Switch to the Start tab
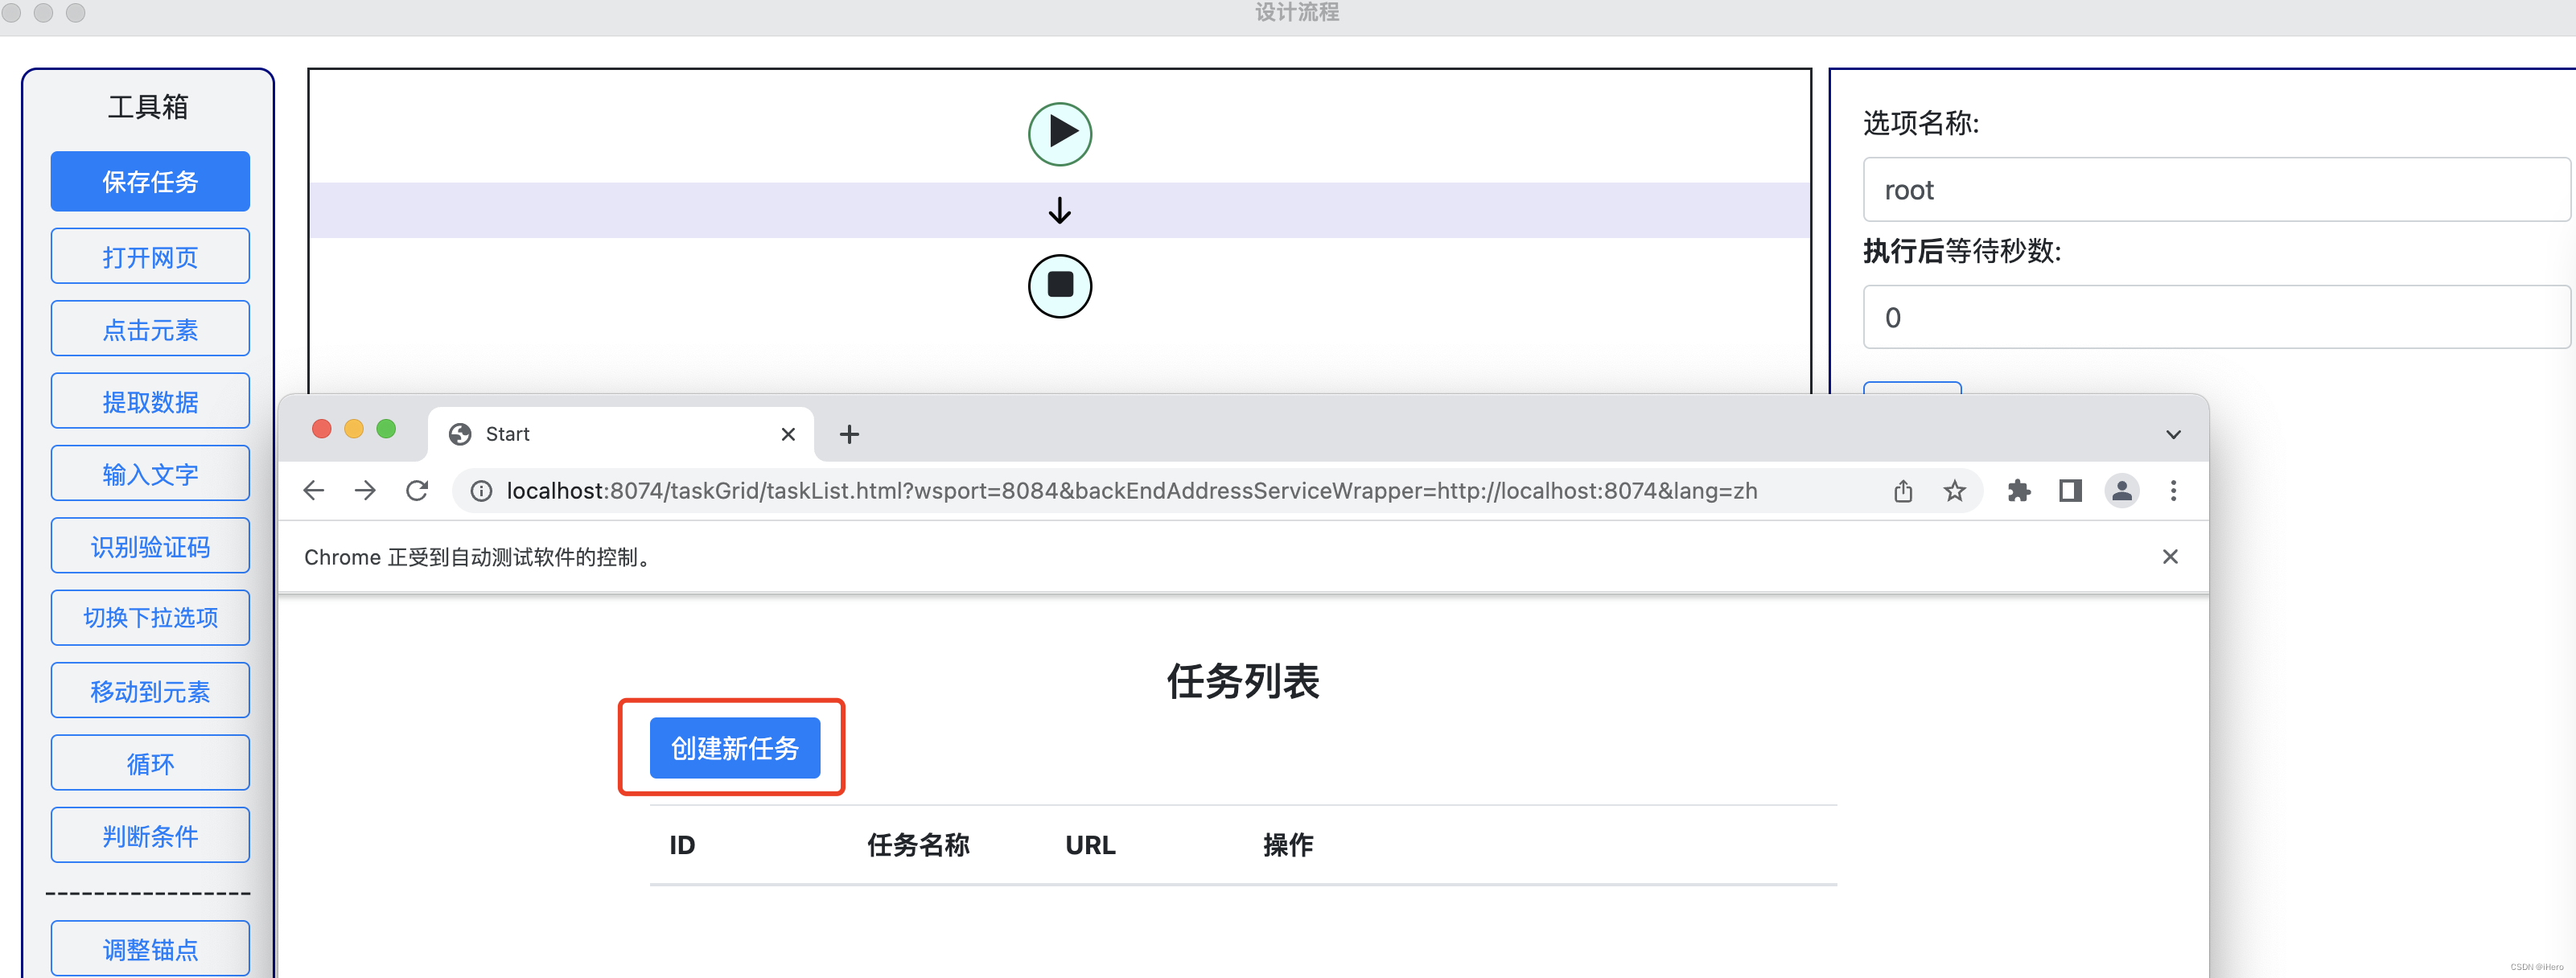The image size is (2576, 978). [621, 434]
